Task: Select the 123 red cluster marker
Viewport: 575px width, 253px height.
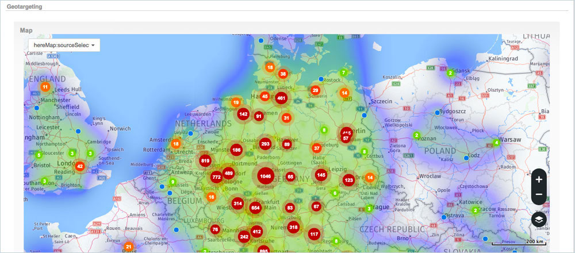Action: click(x=348, y=180)
